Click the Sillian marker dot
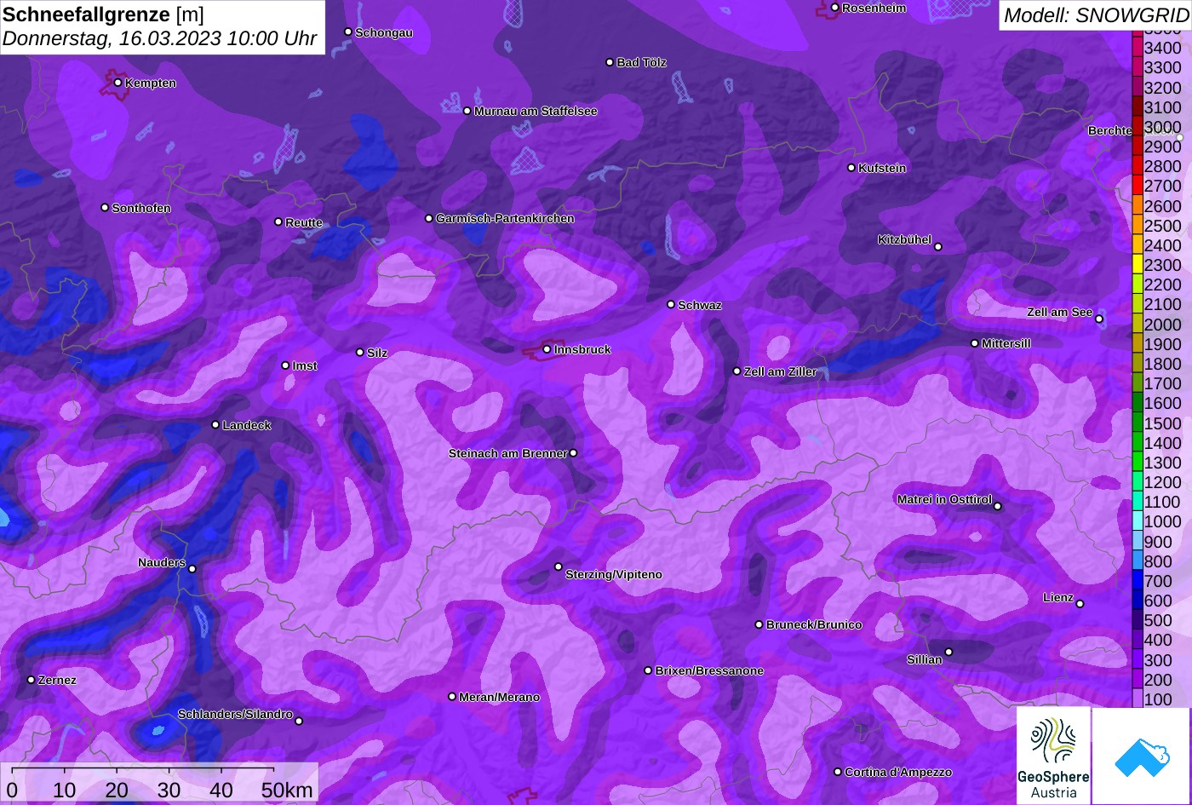This screenshot has width=1192, height=805. 948,653
